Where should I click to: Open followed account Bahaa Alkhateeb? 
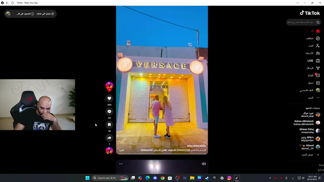pos(307,123)
